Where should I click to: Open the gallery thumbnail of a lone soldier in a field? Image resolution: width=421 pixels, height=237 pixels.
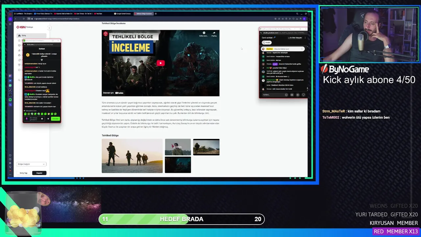(x=206, y=147)
